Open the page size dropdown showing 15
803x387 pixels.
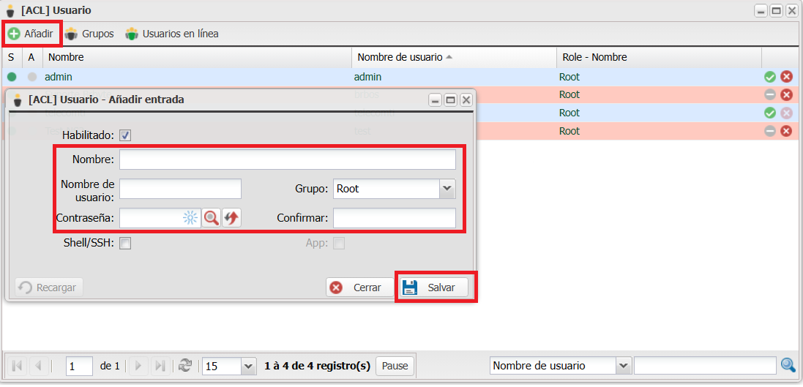pyautogui.click(x=248, y=366)
